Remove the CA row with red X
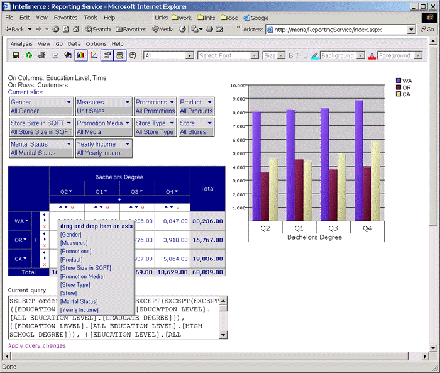 (x=45, y=265)
